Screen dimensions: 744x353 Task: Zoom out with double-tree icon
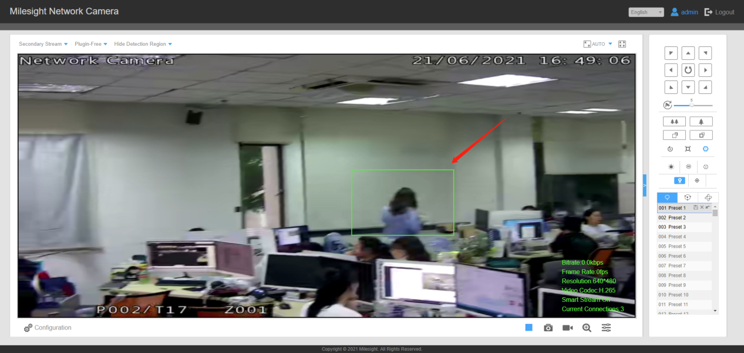tap(674, 122)
